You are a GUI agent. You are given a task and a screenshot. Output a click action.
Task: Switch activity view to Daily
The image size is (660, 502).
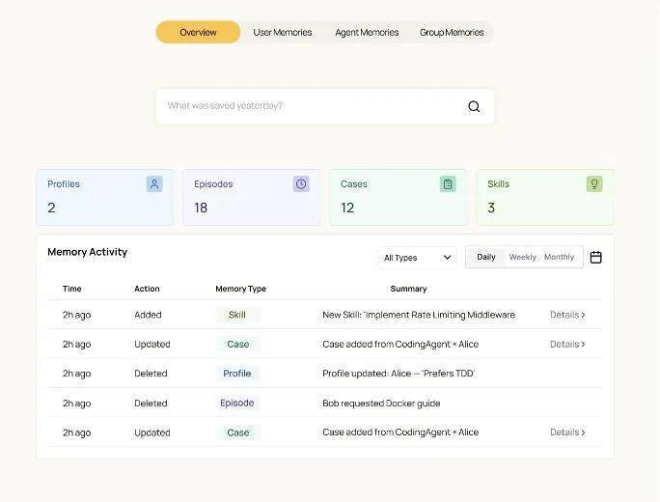[486, 257]
